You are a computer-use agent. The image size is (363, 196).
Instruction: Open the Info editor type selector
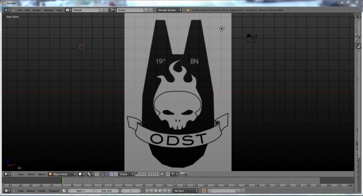tap(7, 10)
